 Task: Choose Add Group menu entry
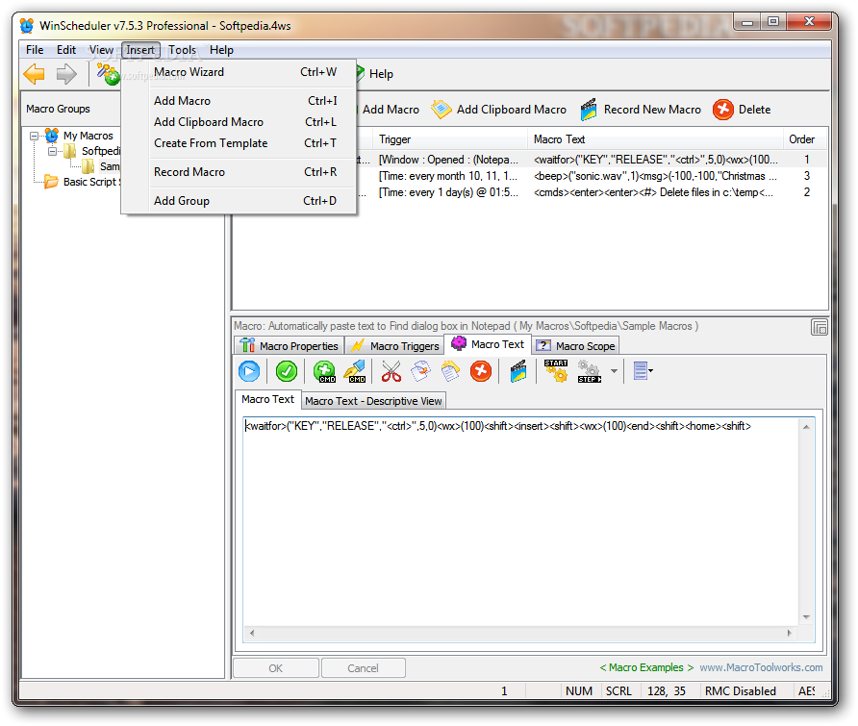pos(240,201)
